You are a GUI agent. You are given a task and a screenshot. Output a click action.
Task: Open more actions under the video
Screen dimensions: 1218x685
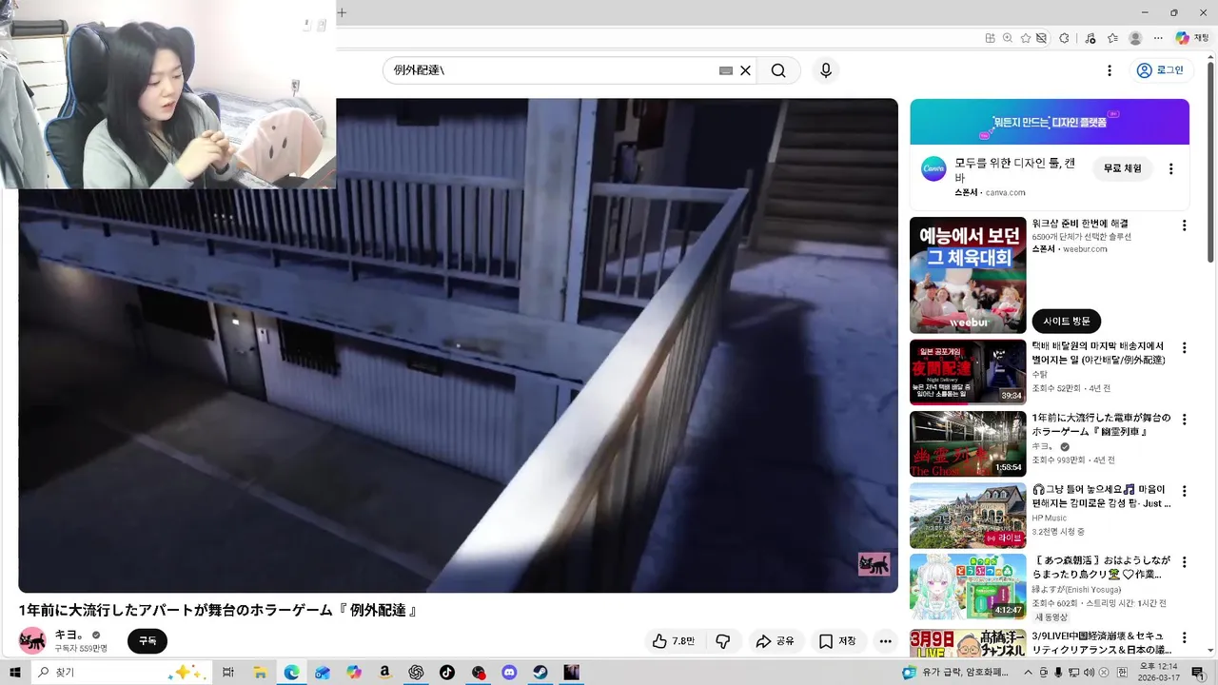(x=885, y=641)
